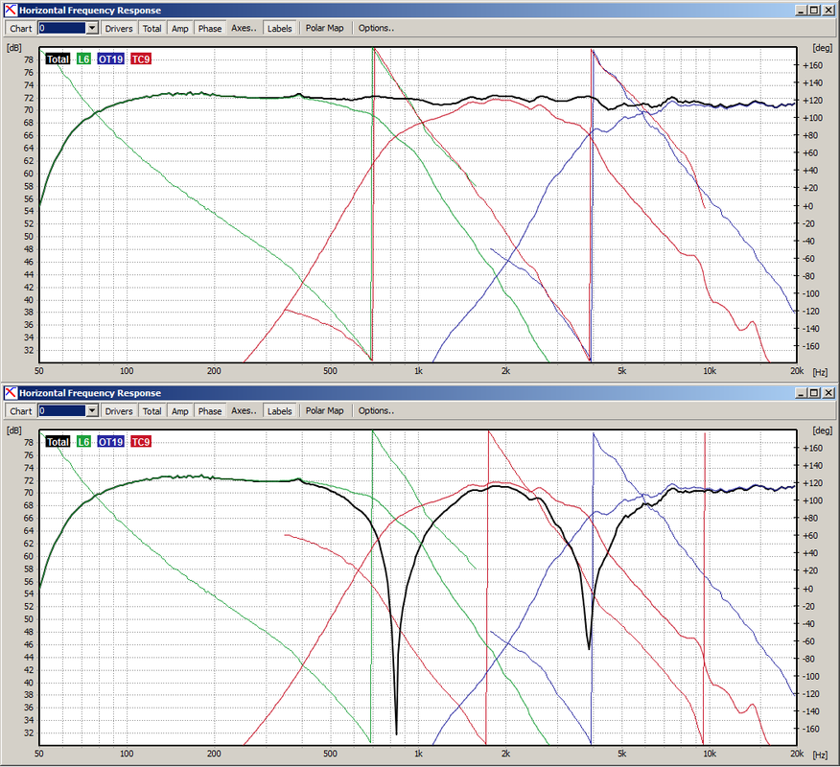Toggle Labels in the upper window toolbar
The image size is (840, 767).
[280, 29]
